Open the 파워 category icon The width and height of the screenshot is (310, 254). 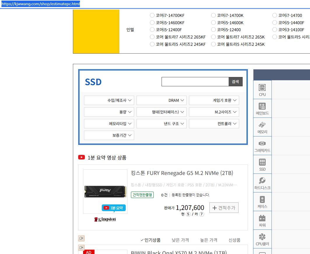tap(262, 220)
